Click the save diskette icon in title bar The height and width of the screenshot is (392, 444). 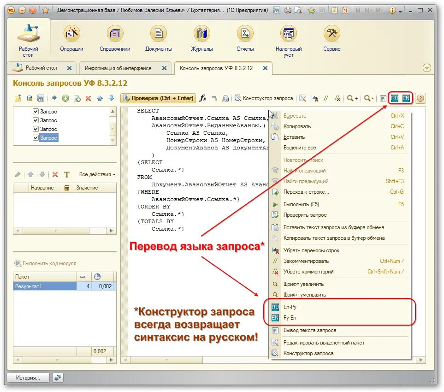277,10
